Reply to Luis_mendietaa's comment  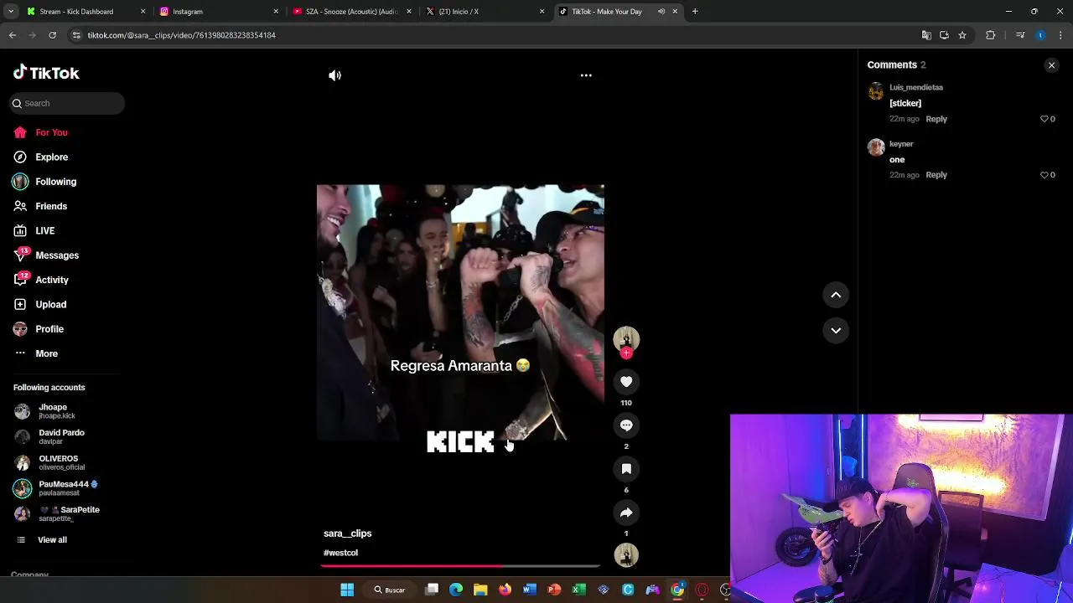click(x=936, y=119)
